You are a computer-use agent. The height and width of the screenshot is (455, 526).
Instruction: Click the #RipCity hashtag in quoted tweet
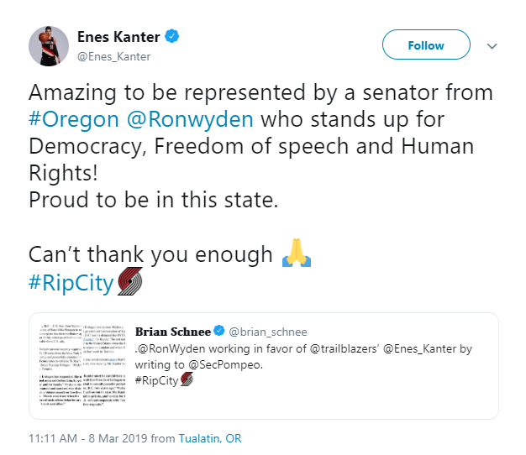click(x=156, y=379)
